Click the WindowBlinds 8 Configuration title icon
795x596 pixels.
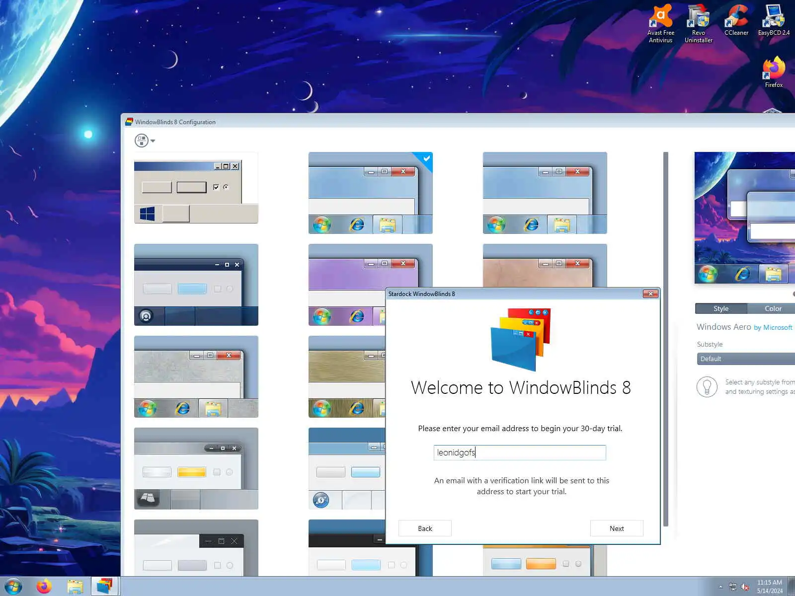coord(129,122)
